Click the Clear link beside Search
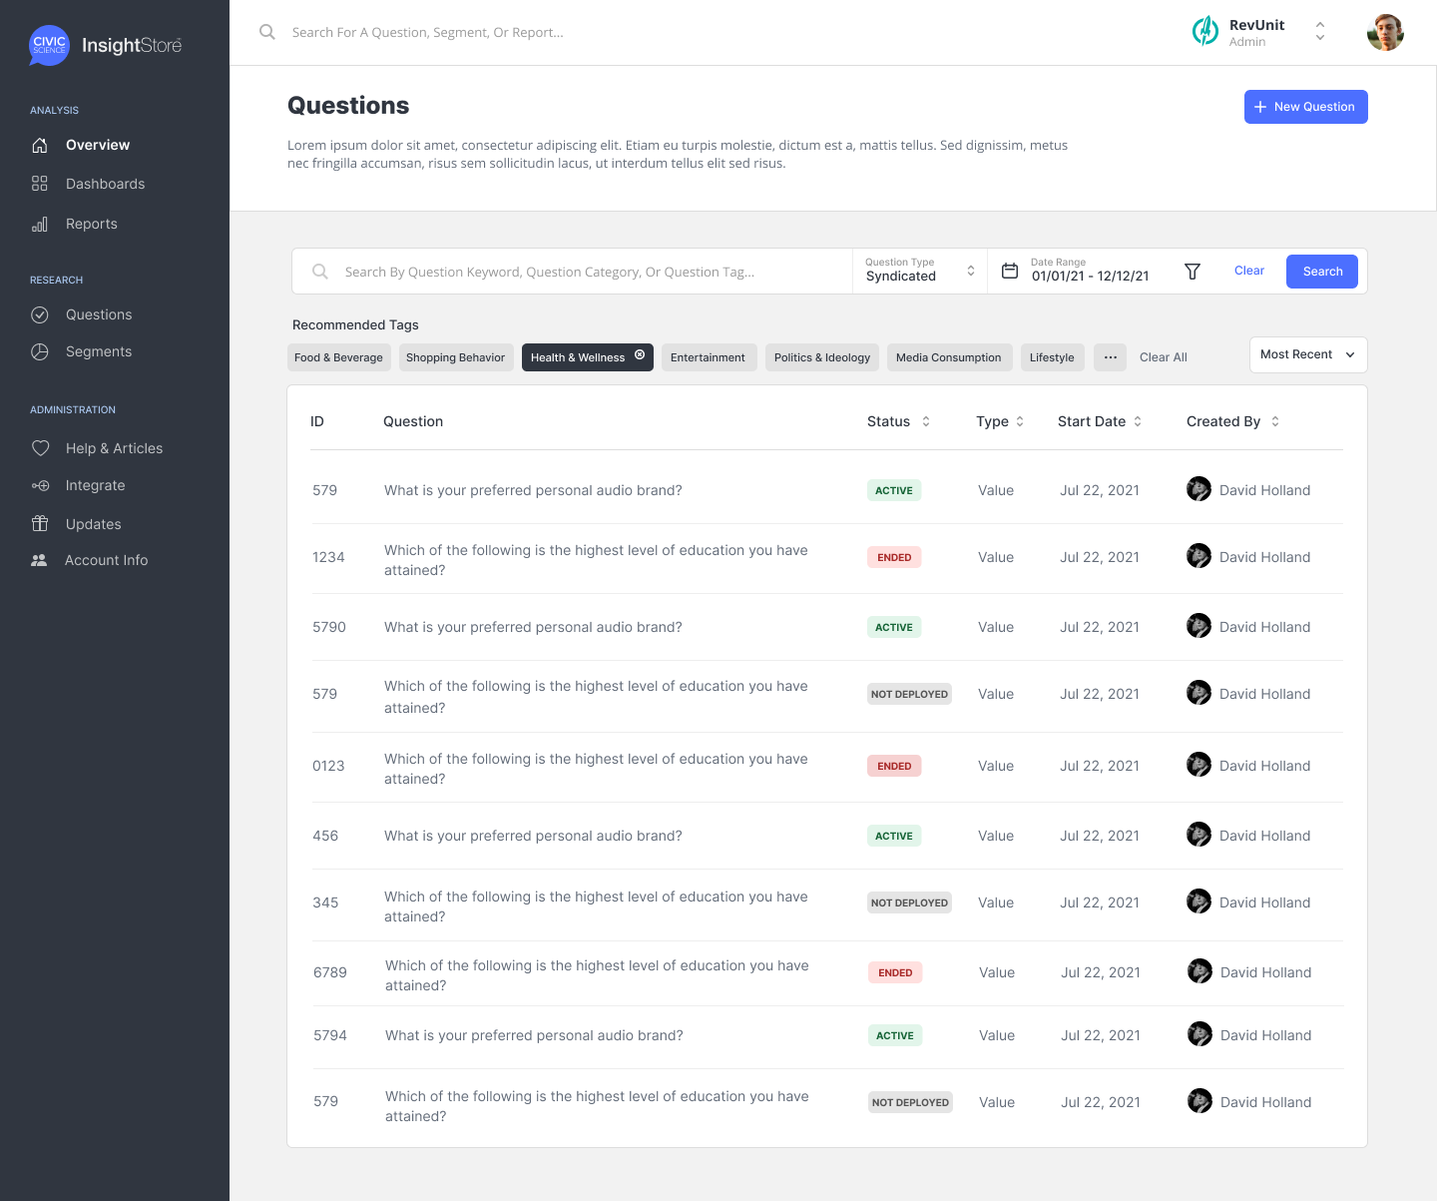Image resolution: width=1437 pixels, height=1201 pixels. pyautogui.click(x=1249, y=271)
